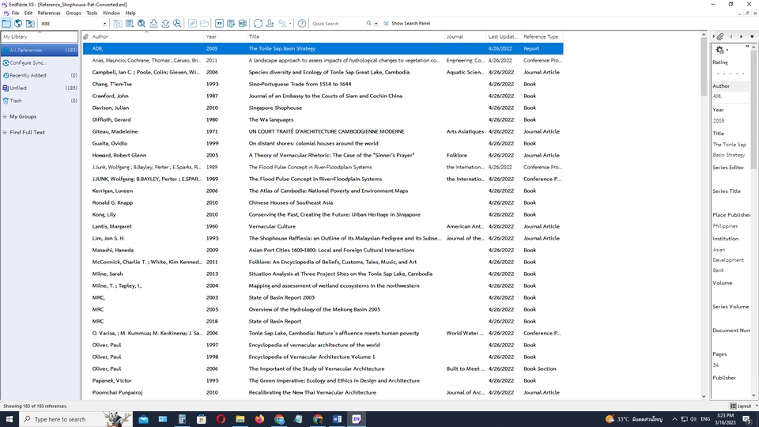Click reference list vertical scrollbar down arrow
759x427 pixels.
(x=704, y=396)
